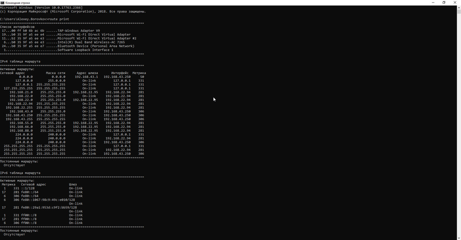Viewport: 461px width, 240px height.
Task: Click network address 192.168.21.0
Action: pos(21,92)
